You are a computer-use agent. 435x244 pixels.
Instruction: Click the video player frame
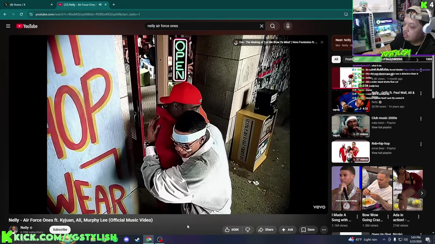(x=168, y=124)
